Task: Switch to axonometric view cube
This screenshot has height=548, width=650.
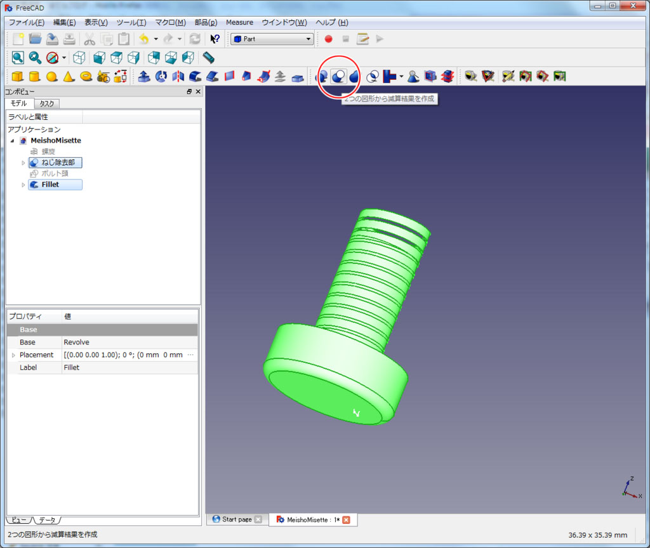Action: pyautogui.click(x=79, y=58)
